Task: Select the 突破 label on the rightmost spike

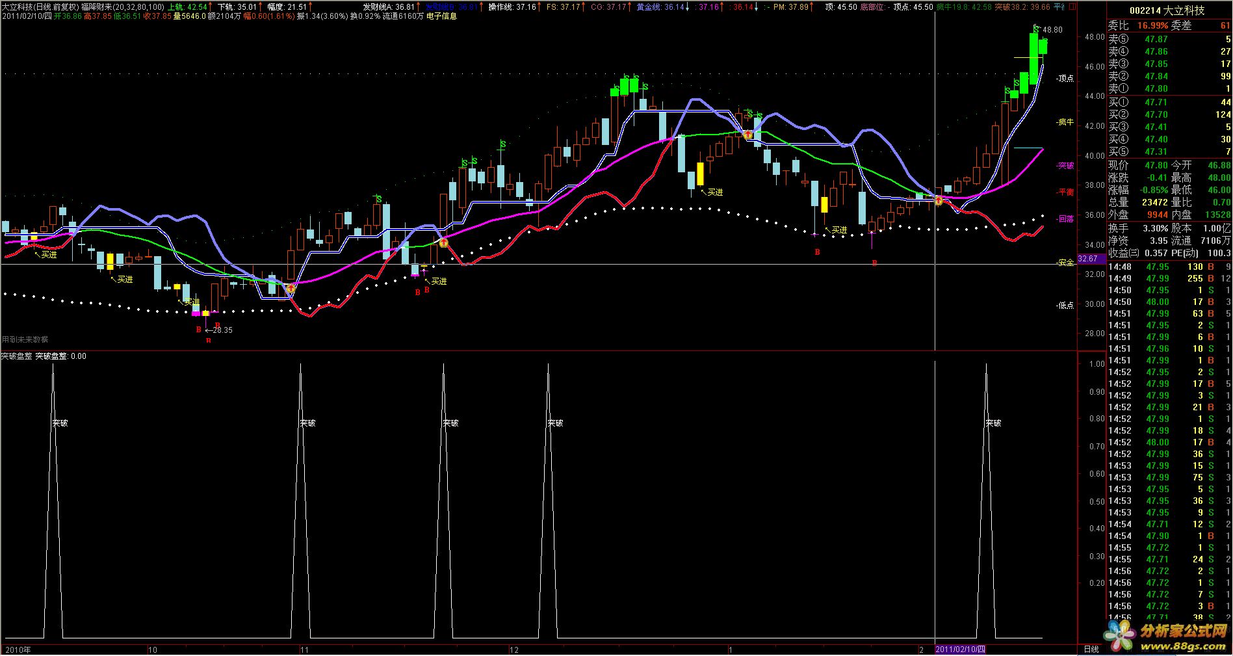Action: (x=993, y=423)
